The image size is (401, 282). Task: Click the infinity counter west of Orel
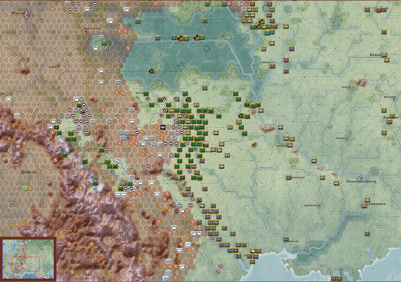pos(367,10)
